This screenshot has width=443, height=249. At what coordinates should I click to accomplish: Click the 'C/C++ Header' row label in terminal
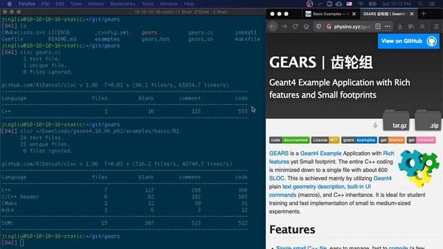[x=20, y=196]
